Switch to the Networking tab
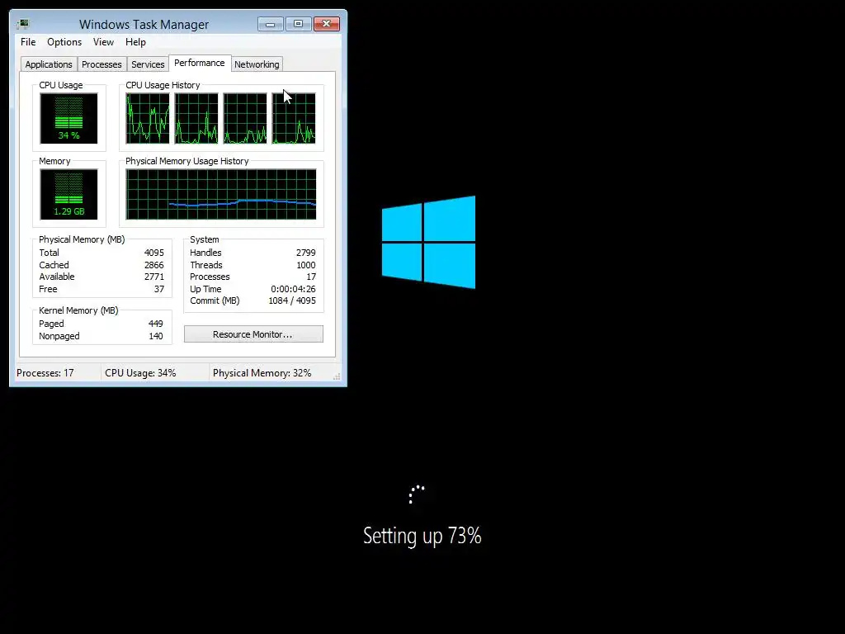Viewport: 845px width, 634px height. click(x=257, y=64)
